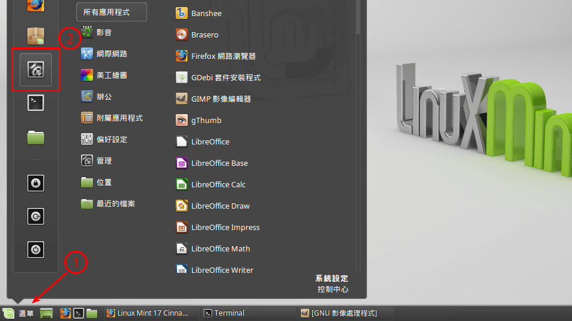Open the green Files folder in sidebar

[x=36, y=137]
